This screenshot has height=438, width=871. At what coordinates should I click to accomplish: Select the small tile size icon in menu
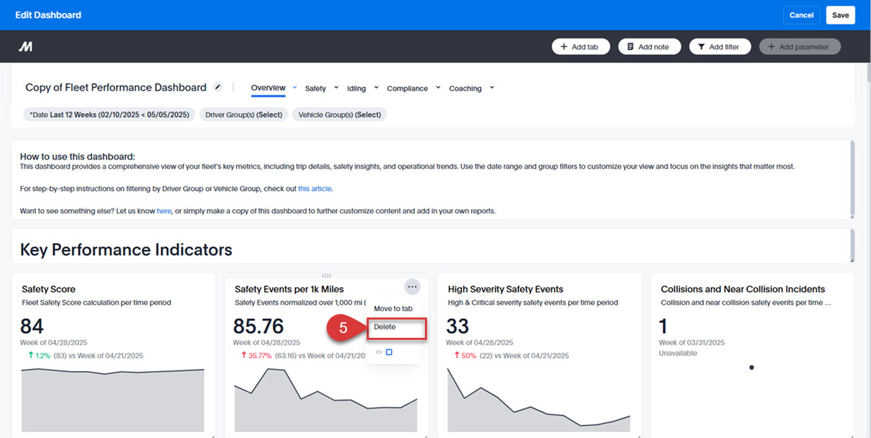[379, 352]
